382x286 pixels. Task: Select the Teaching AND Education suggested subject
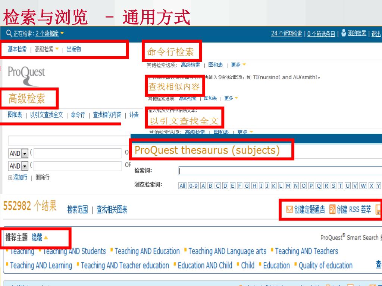(147, 251)
